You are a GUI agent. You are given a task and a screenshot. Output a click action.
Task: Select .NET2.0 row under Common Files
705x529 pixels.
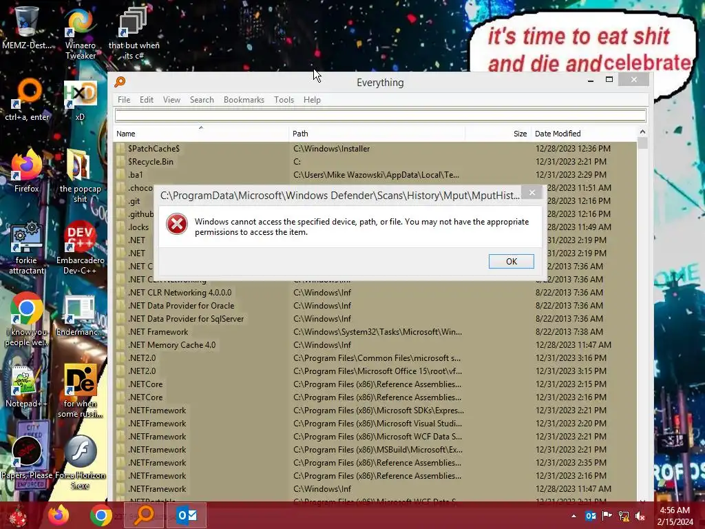[375, 358]
